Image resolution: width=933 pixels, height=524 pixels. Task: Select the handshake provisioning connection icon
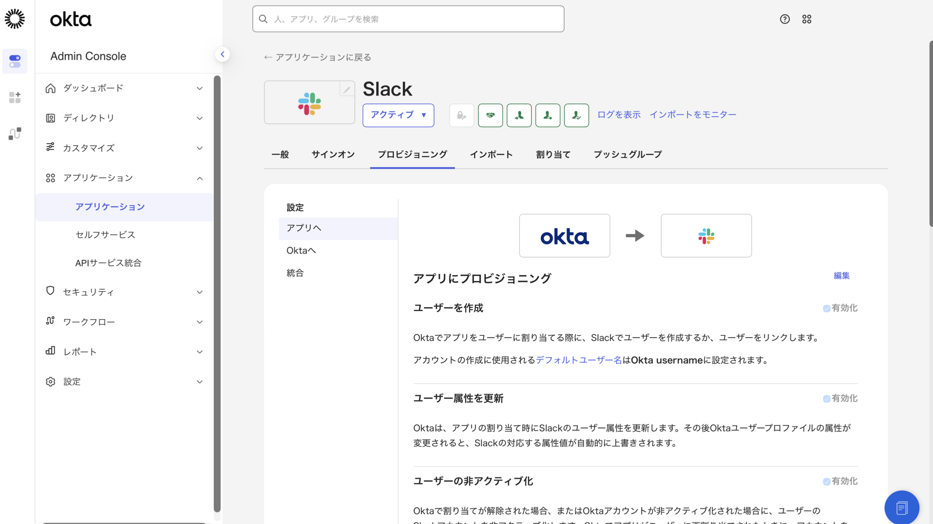490,115
